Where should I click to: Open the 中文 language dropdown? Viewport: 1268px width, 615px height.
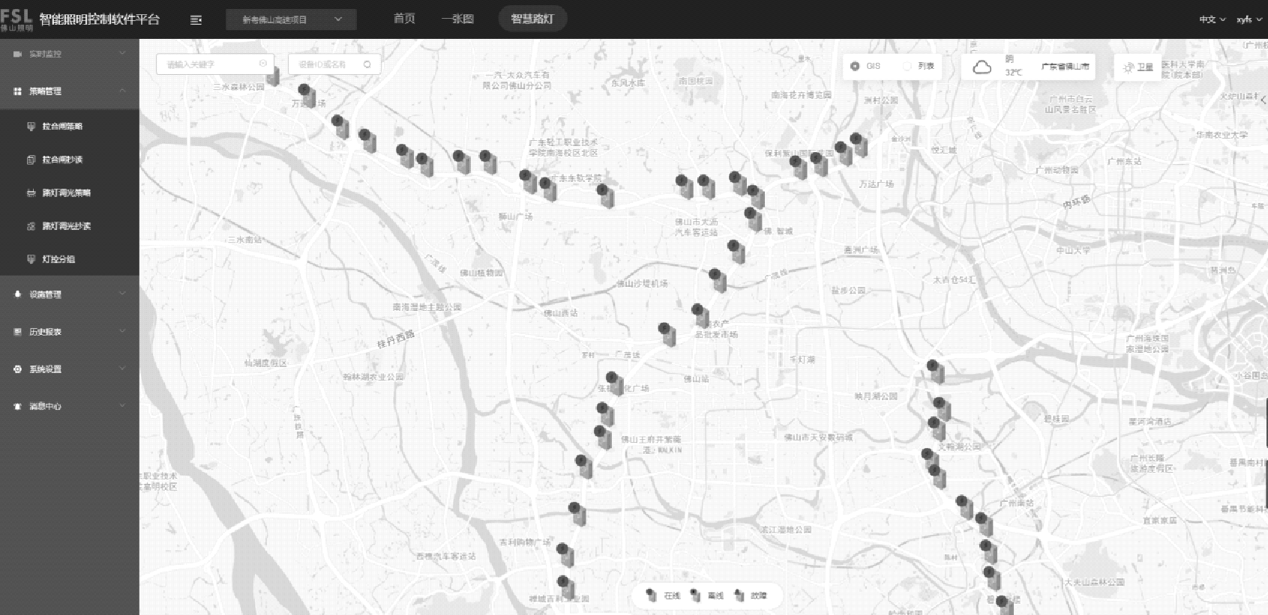[1211, 19]
